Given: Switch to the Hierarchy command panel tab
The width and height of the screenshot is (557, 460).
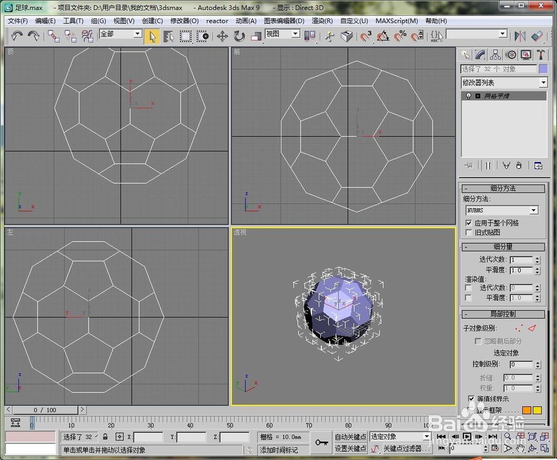Looking at the screenshot, I should point(495,55).
